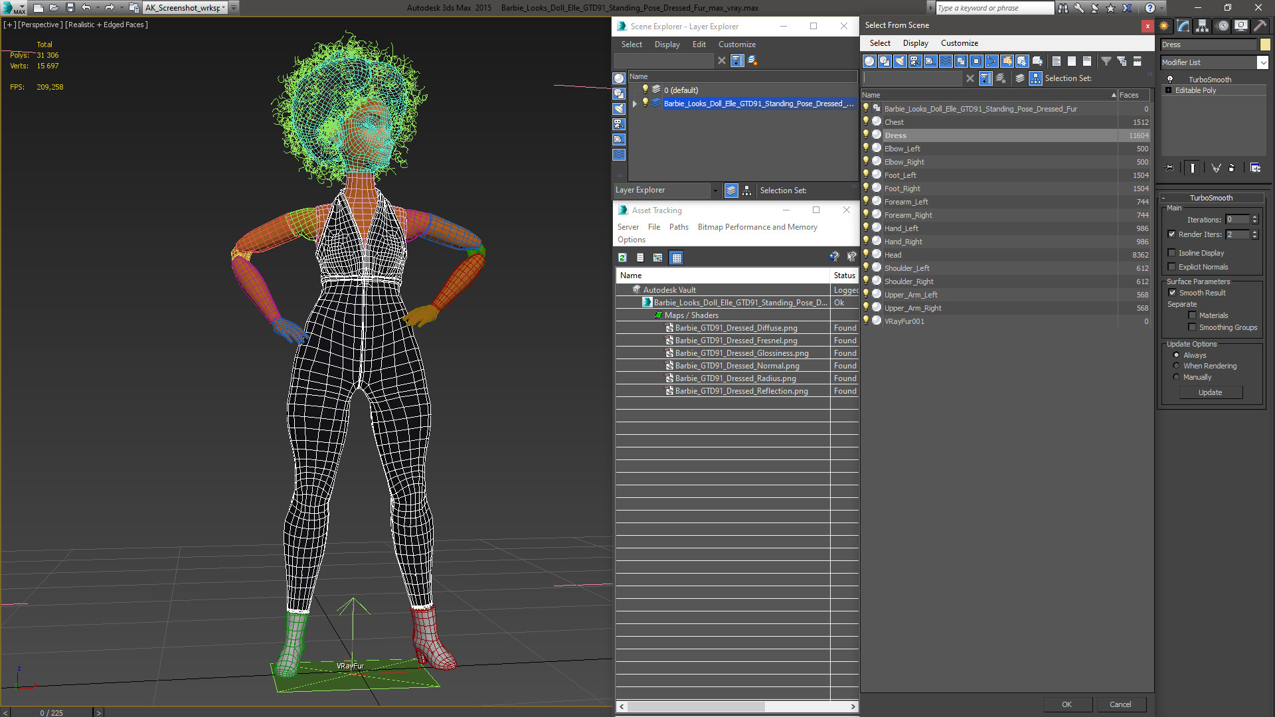Click Invert Selection icon in Select From Scene

tap(1087, 61)
